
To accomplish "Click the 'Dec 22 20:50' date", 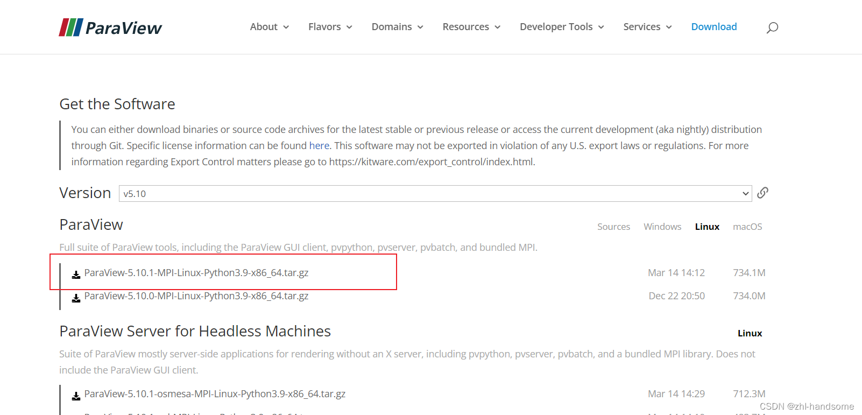I will (676, 296).
